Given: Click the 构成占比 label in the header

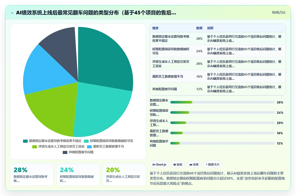Looking at the screenshot, I should pos(279,13).
